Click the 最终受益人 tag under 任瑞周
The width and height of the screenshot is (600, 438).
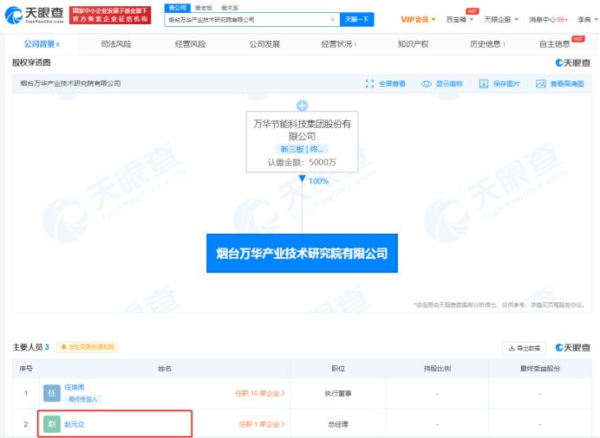(82, 399)
